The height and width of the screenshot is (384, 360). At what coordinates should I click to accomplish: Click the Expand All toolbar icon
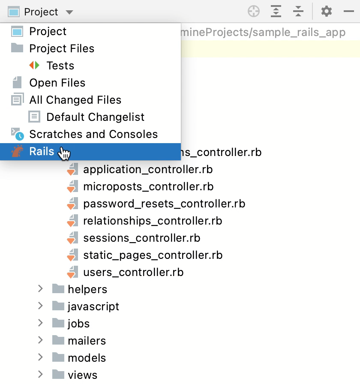tap(276, 12)
